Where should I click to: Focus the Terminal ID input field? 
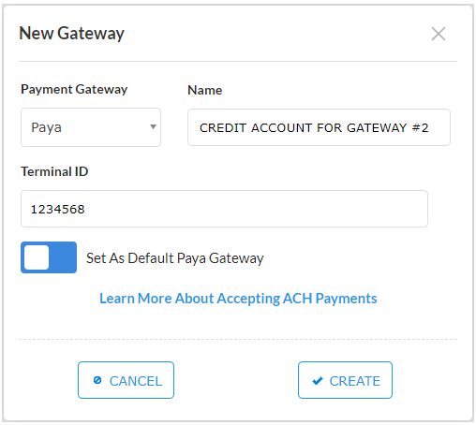pyautogui.click(x=224, y=209)
